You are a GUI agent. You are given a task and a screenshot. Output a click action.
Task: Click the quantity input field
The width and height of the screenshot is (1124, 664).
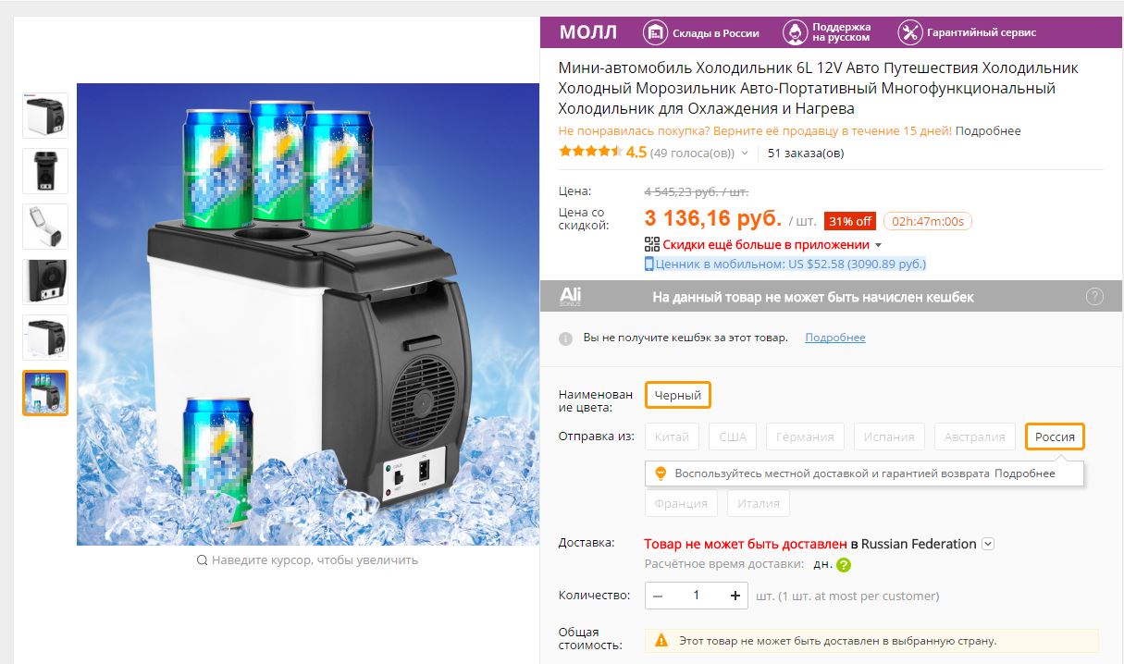pyautogui.click(x=697, y=596)
